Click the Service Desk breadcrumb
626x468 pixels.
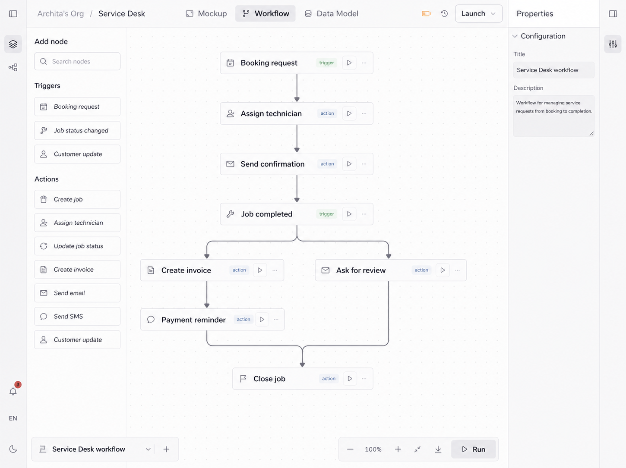click(122, 13)
